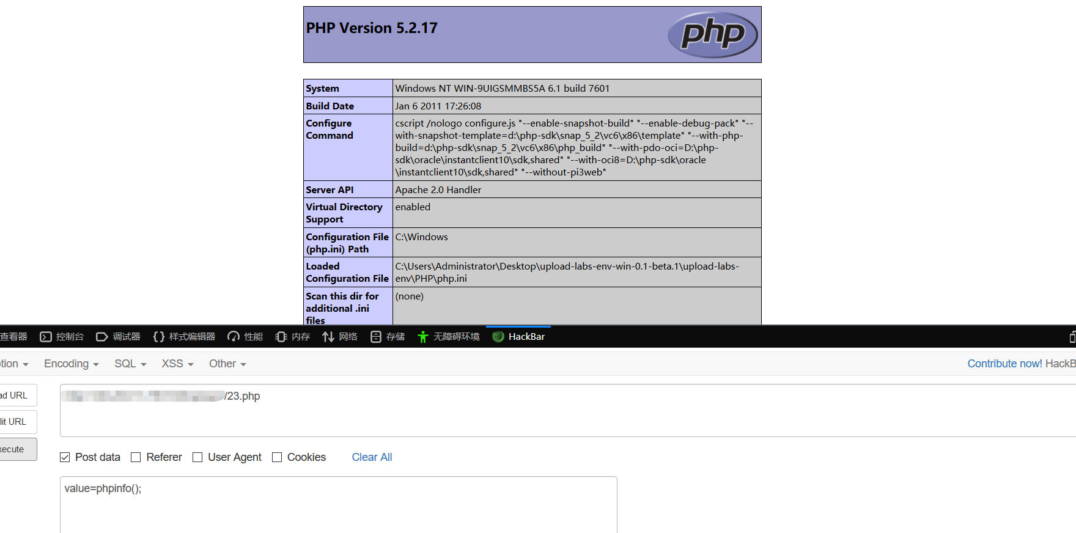Screen dimensions: 1076x533
Task: Click the Windows NT WIN-9UIGSMMBS5A value
Action: pyautogui.click(x=503, y=89)
